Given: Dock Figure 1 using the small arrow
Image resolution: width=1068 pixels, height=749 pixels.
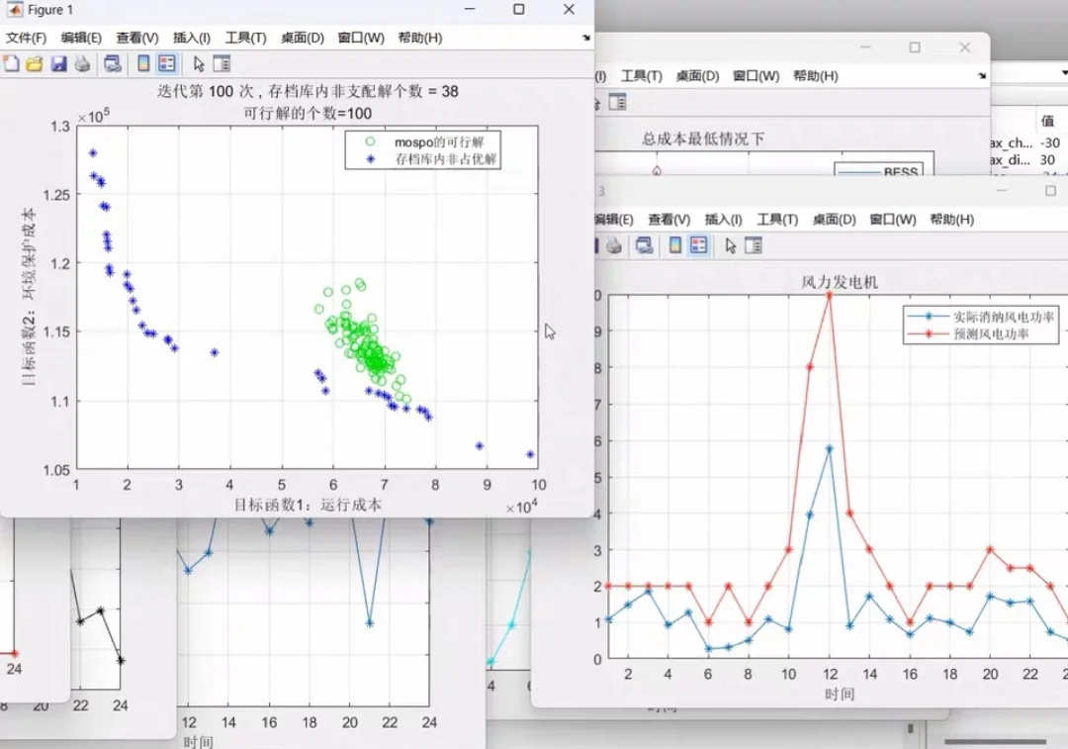Looking at the screenshot, I should pyautogui.click(x=585, y=39).
